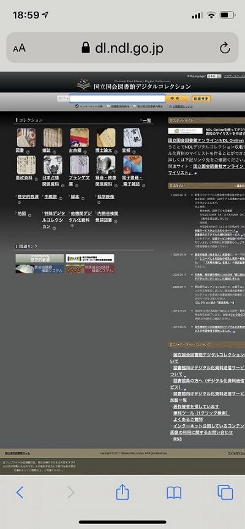
Task: Click the help icon beside 憲政資料
Action: pos(36,179)
